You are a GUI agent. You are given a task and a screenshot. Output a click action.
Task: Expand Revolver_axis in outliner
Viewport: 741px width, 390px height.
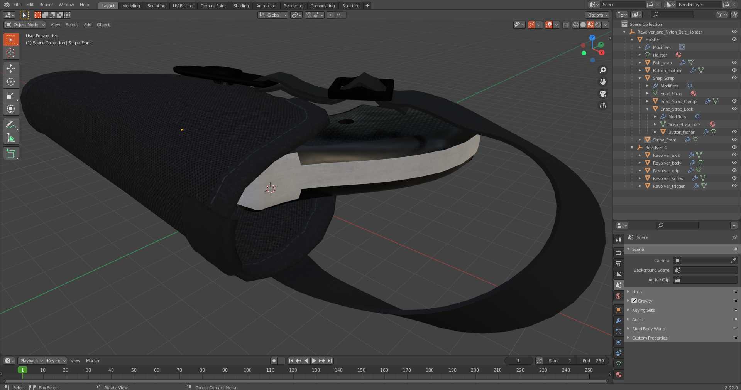coord(640,155)
